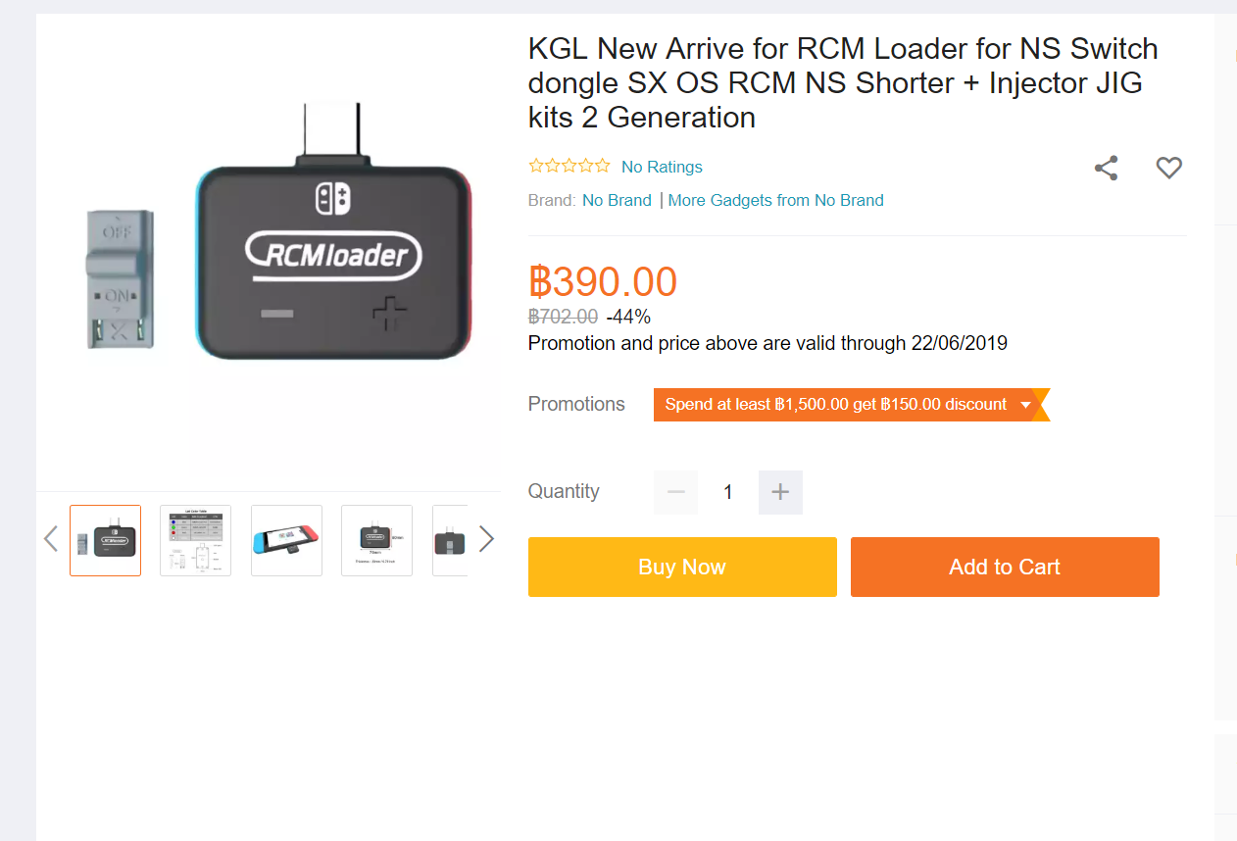Show next thumbnails with right arrow

click(x=486, y=539)
